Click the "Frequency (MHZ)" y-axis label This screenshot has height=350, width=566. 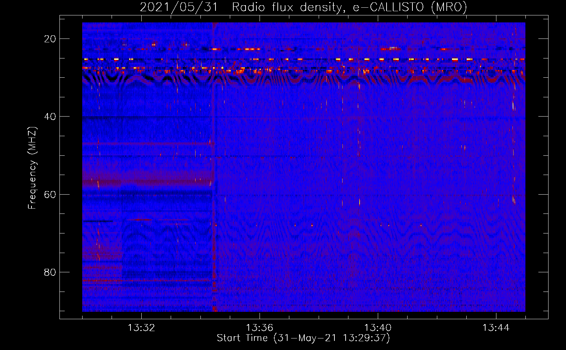tap(32, 168)
